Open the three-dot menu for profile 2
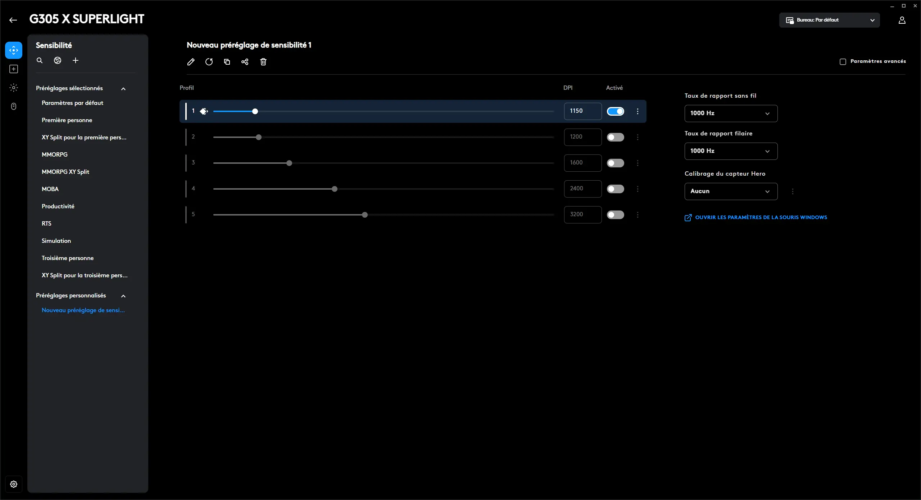 pos(638,137)
